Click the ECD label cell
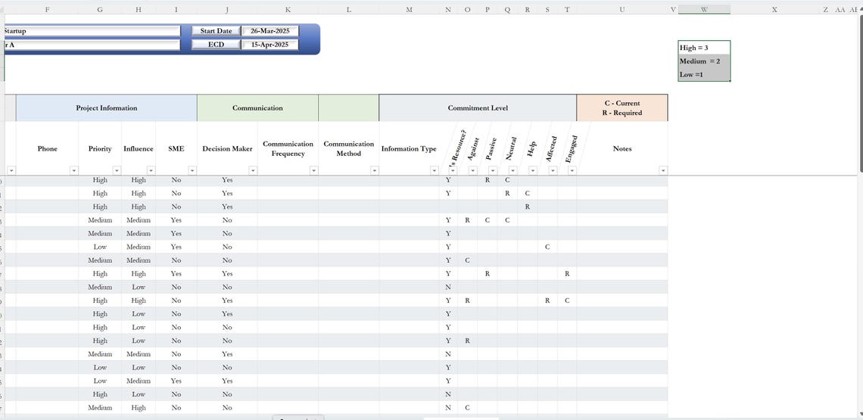The width and height of the screenshot is (863, 420). pyautogui.click(x=216, y=45)
